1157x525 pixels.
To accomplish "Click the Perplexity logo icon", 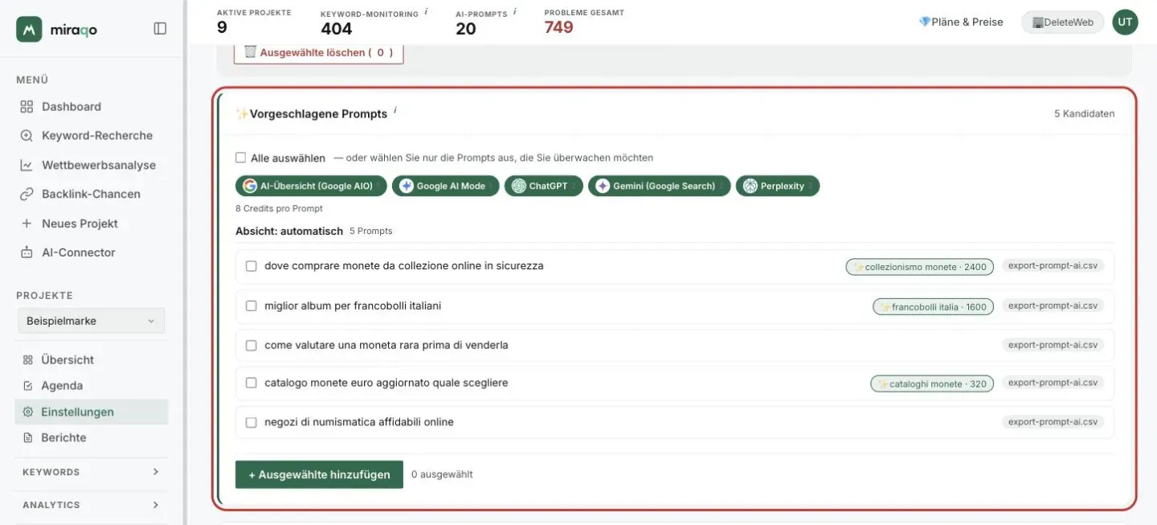I will pyautogui.click(x=750, y=186).
